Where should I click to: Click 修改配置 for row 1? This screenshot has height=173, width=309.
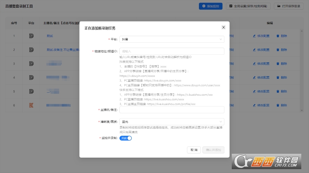tap(261, 36)
